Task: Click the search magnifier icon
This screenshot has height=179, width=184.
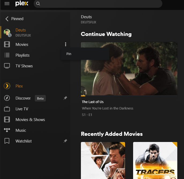Action: pos(38,4)
